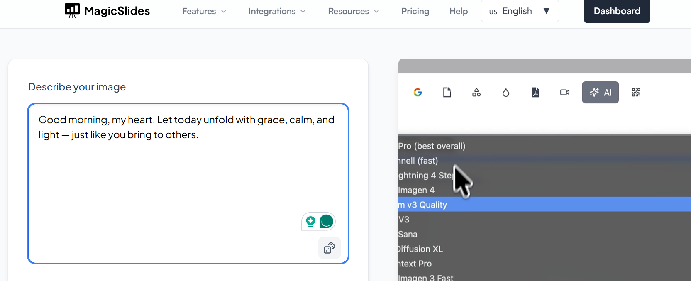
Task: Open the Help menu item
Action: (459, 11)
